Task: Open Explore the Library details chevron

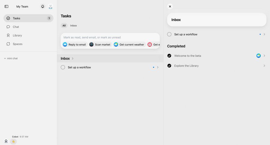Action: (264, 66)
